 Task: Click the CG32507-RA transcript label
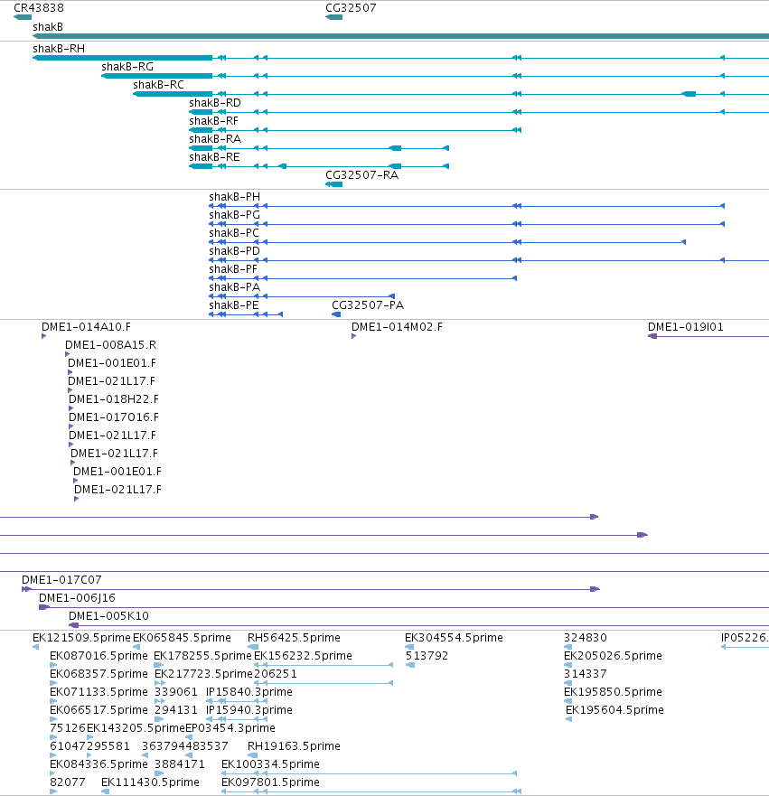[x=362, y=175]
